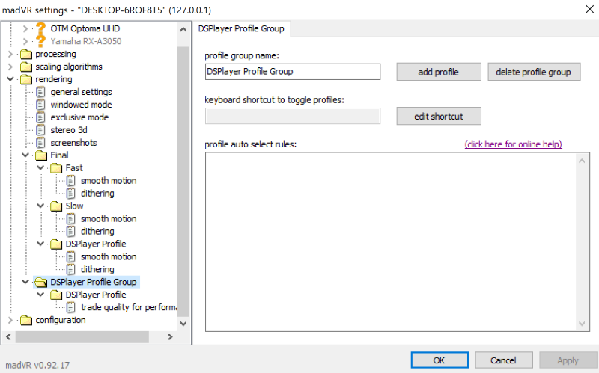The width and height of the screenshot is (599, 373).
Task: Open the online help link
Action: (513, 144)
